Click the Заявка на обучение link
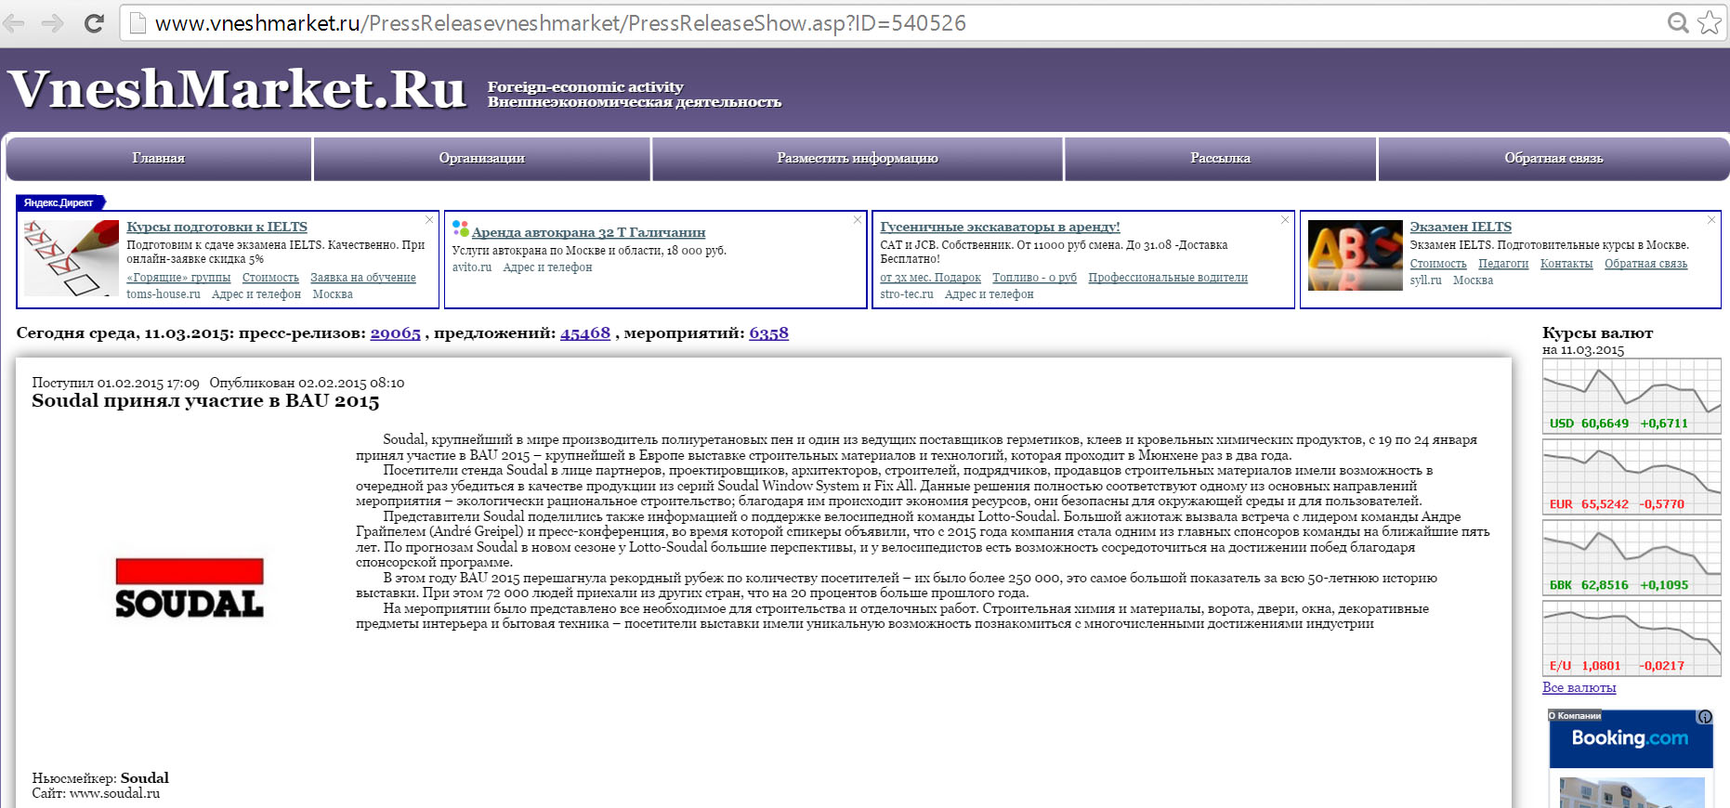Viewport: 1730px width, 808px height. [x=363, y=278]
